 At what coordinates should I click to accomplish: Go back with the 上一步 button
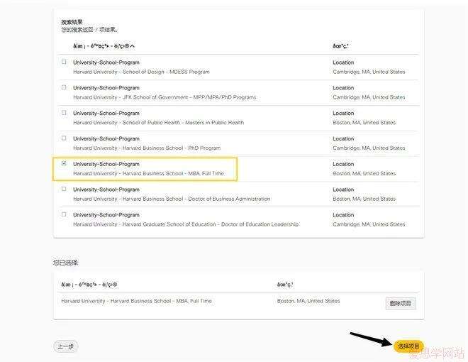[x=65, y=346]
